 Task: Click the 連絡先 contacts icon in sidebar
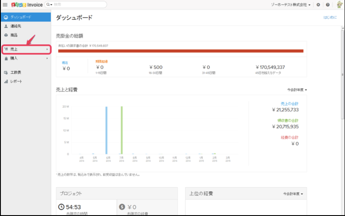6,26
